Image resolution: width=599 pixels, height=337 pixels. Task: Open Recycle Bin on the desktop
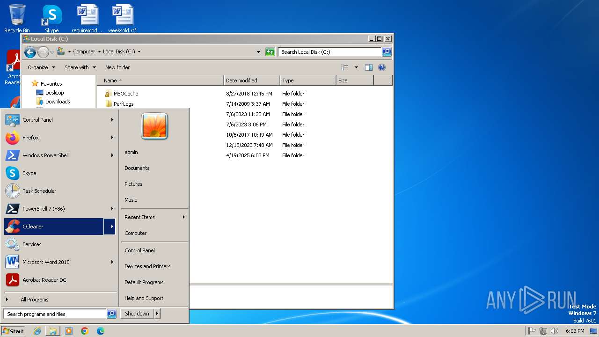tap(17, 19)
